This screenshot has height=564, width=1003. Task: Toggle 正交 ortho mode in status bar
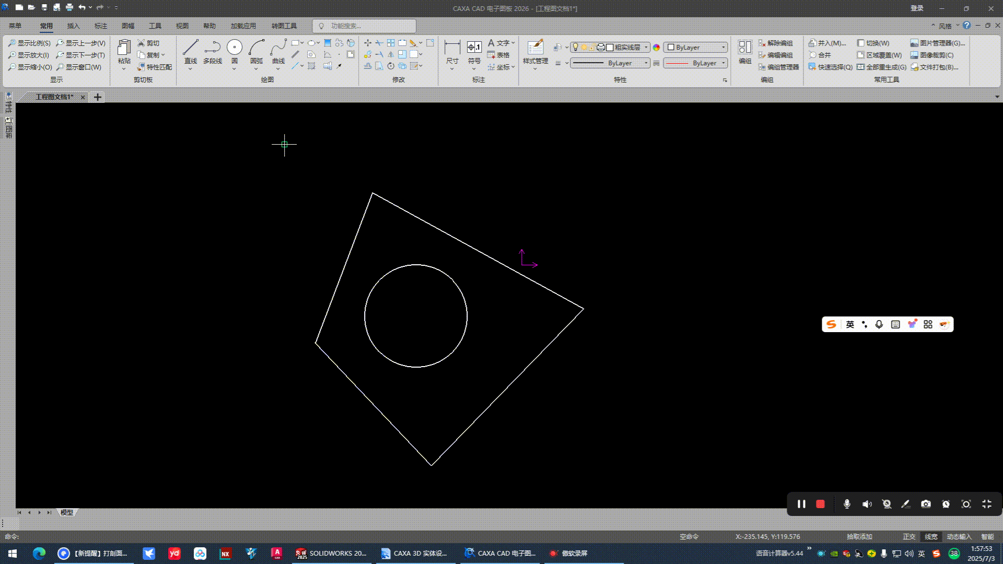[x=909, y=536]
